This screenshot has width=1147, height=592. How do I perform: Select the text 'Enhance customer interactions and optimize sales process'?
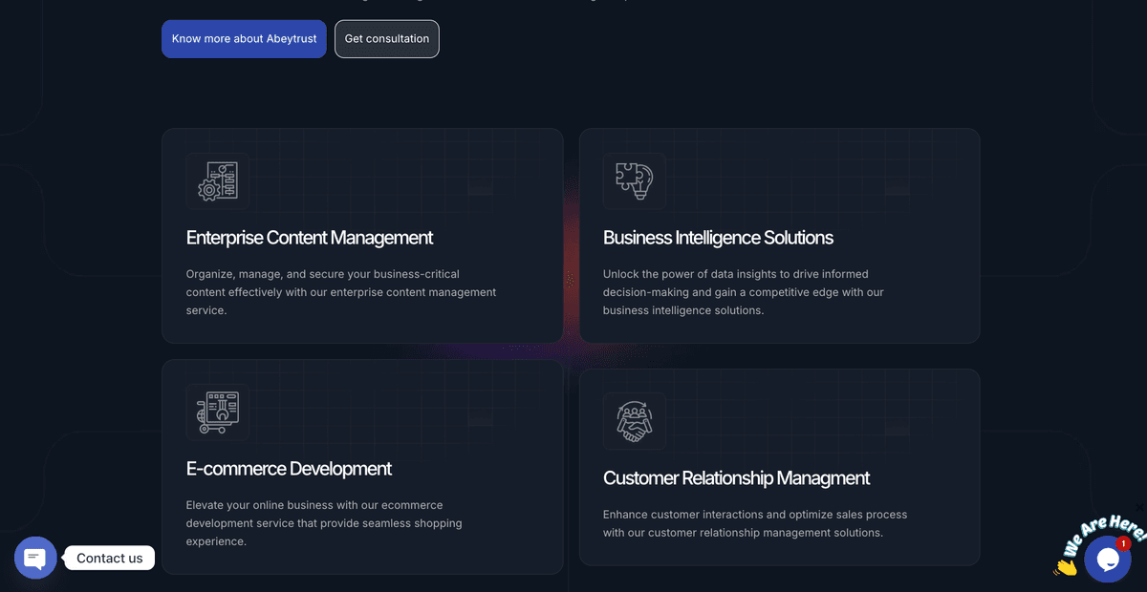pos(755,515)
